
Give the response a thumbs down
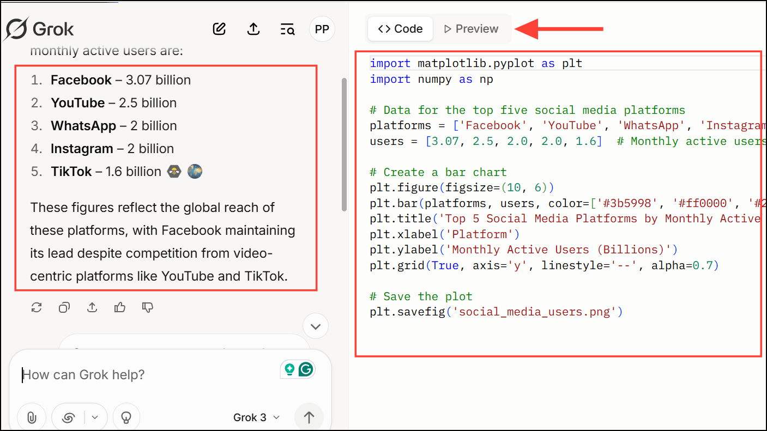click(147, 307)
